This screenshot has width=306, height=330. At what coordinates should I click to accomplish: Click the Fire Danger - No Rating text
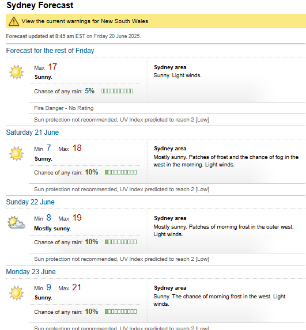[64, 108]
